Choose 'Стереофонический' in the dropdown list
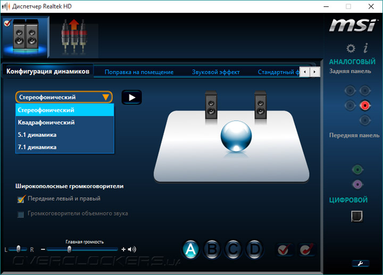The width and height of the screenshot is (383, 275). [65, 110]
